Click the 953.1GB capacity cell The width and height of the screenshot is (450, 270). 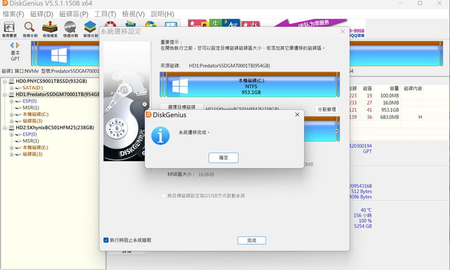390,110
